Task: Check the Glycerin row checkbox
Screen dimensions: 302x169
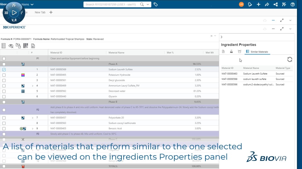Action: point(4,96)
